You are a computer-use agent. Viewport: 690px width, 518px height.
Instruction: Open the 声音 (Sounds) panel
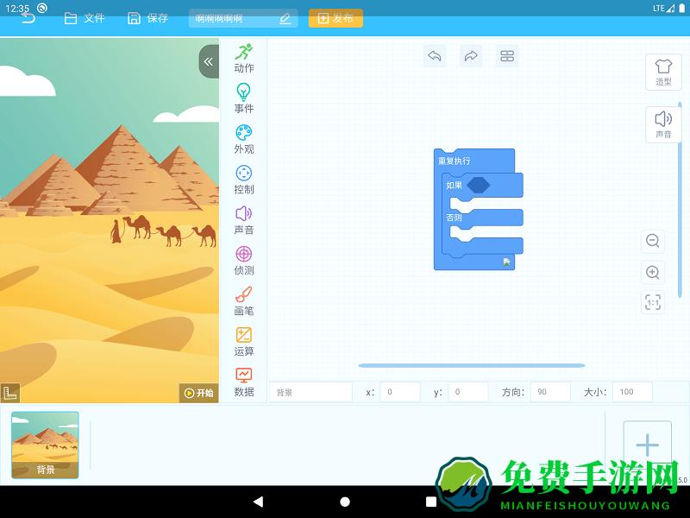coord(662,123)
